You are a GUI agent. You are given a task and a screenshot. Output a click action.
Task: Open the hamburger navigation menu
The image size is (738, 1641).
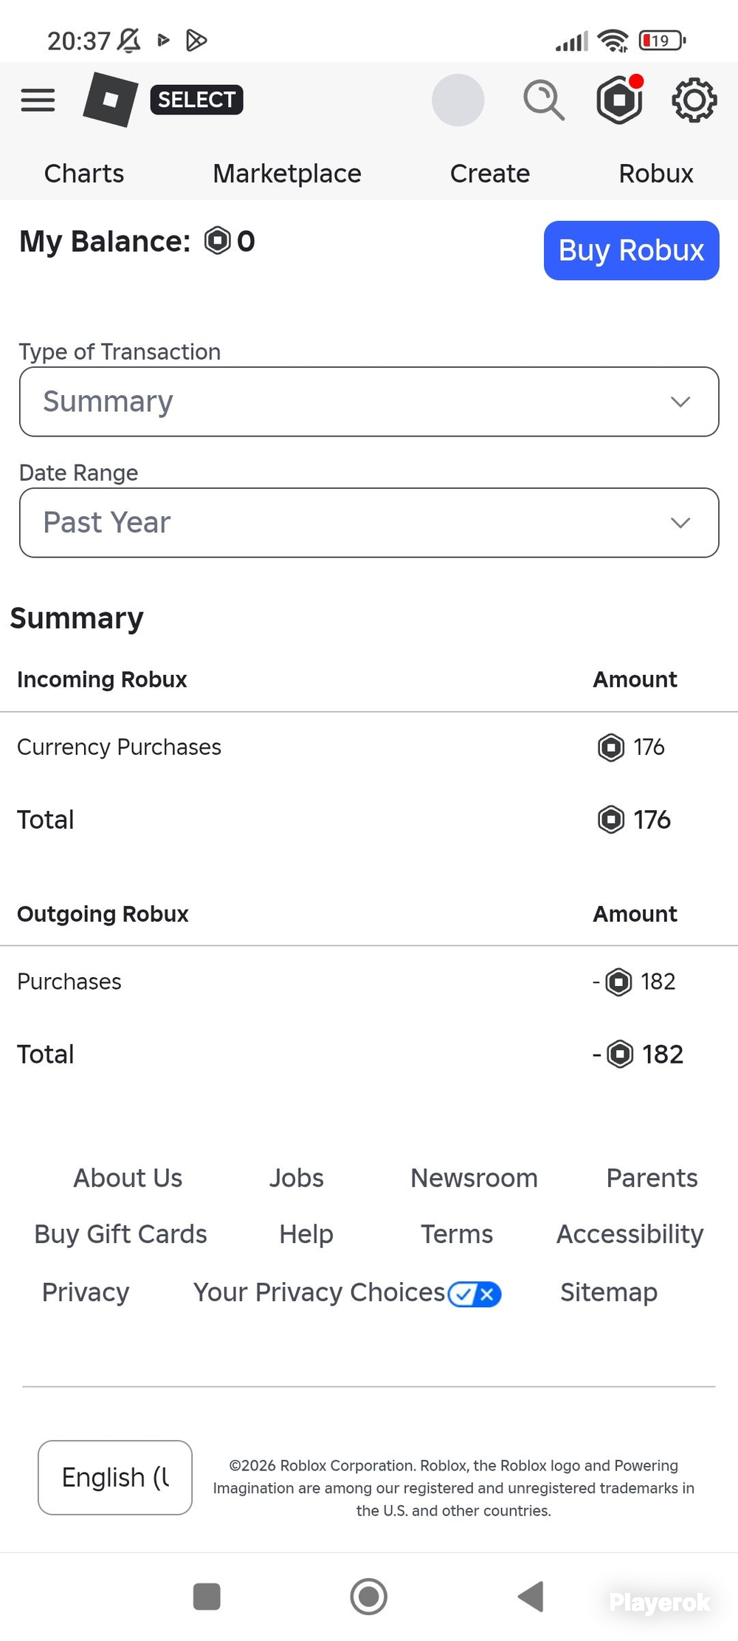point(38,100)
